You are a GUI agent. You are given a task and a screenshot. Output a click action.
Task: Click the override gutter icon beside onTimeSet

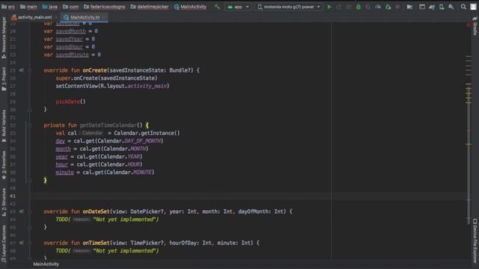tap(21, 243)
